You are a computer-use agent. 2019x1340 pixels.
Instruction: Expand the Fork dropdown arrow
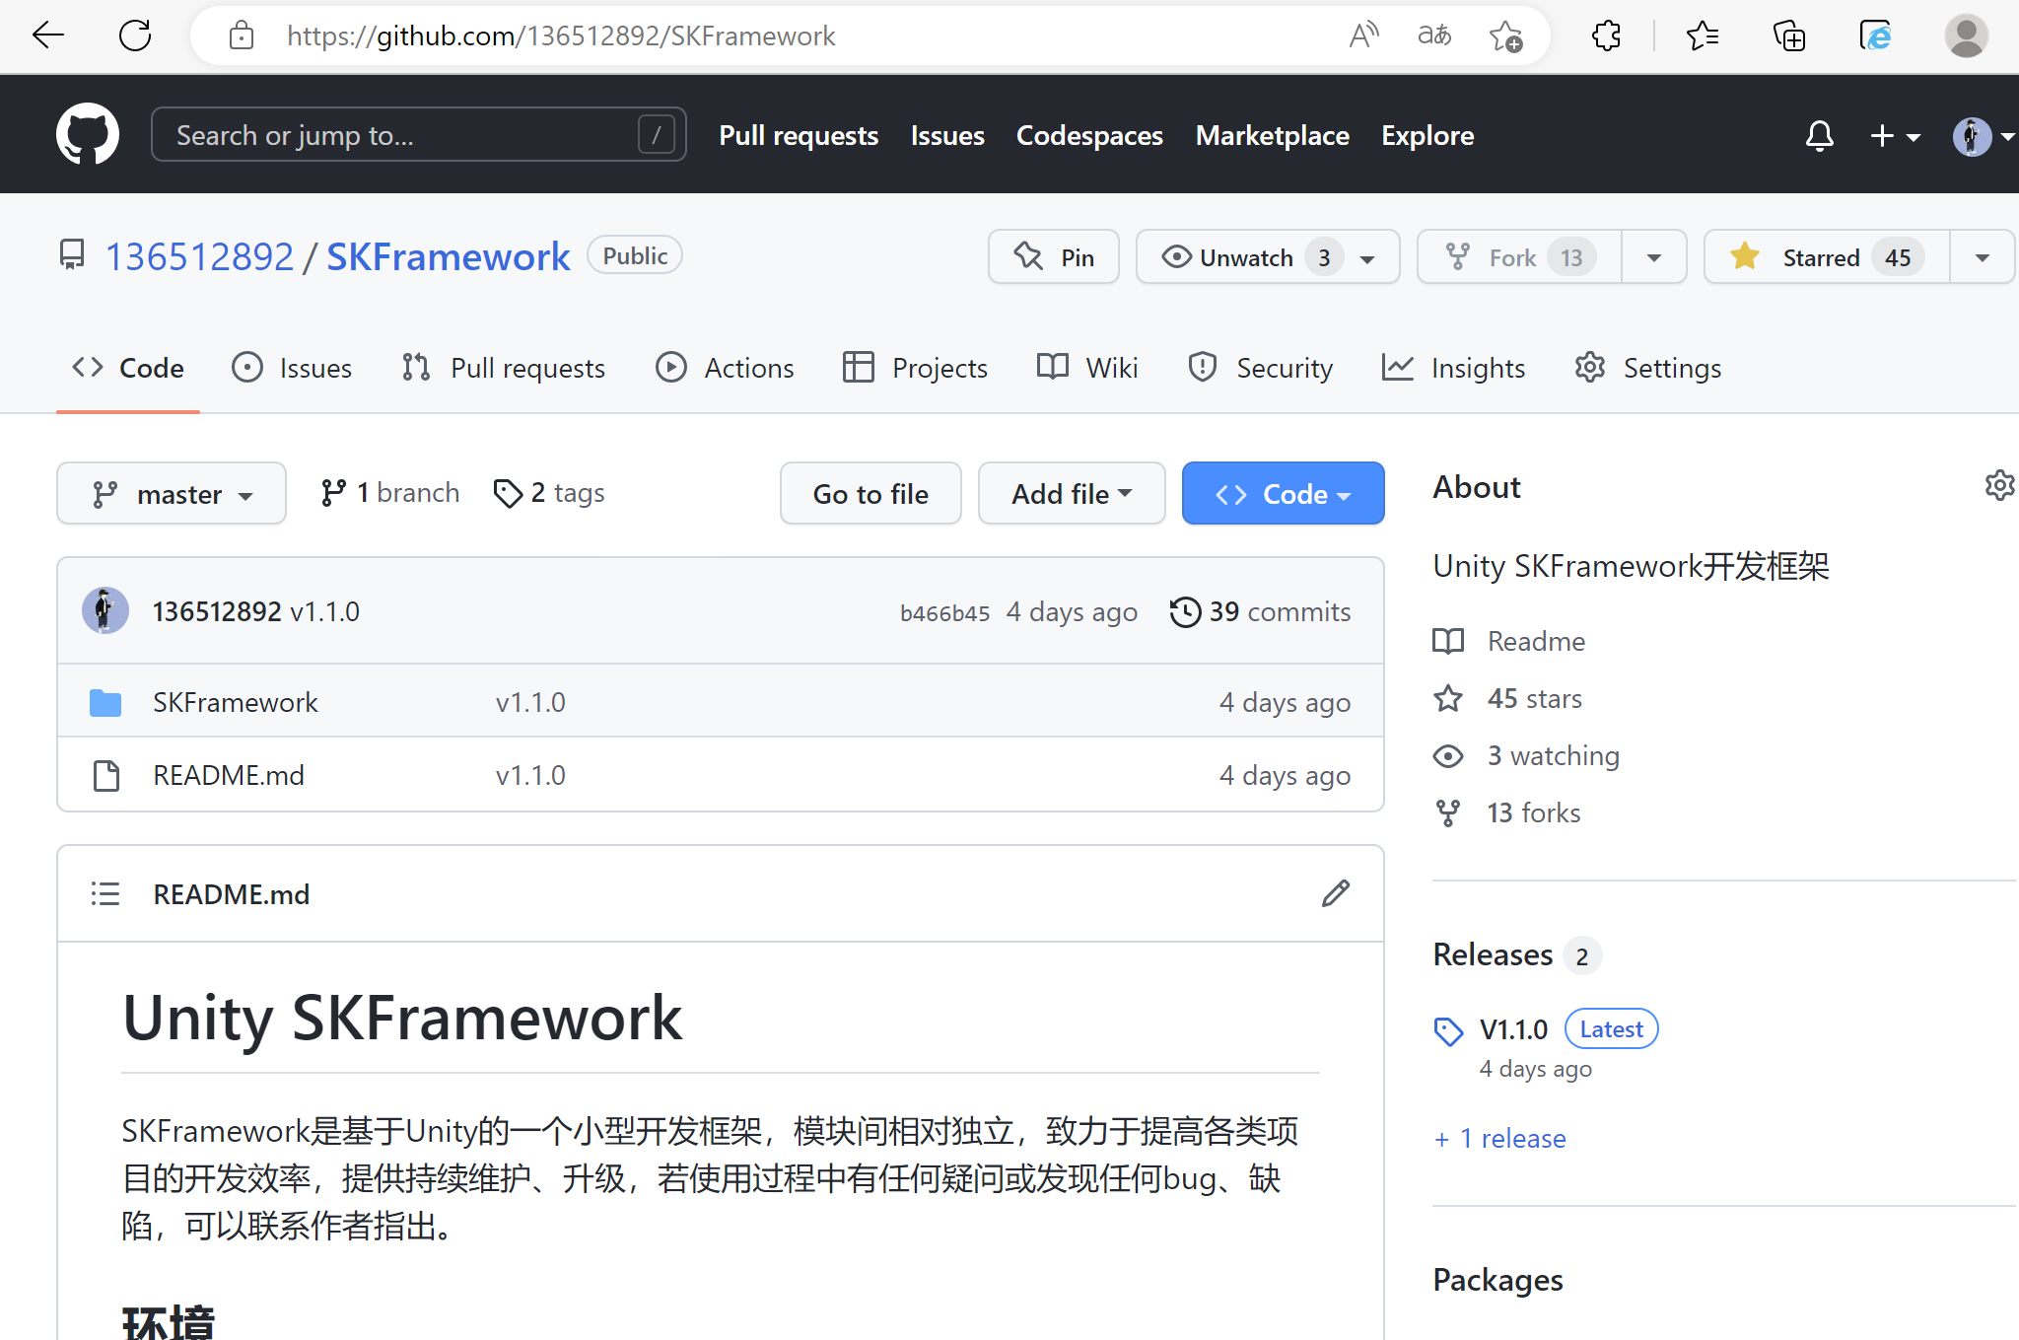click(1654, 257)
